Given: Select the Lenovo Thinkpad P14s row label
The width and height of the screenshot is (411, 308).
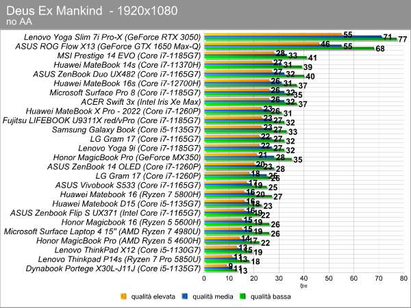Looking at the screenshot, I should point(119,259).
